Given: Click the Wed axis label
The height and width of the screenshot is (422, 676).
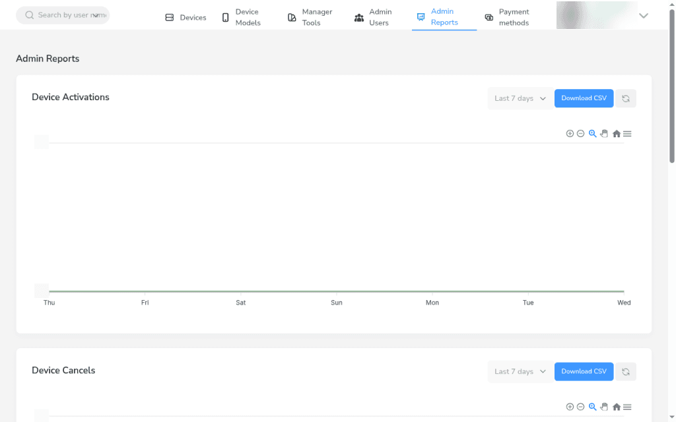Looking at the screenshot, I should click(x=624, y=303).
